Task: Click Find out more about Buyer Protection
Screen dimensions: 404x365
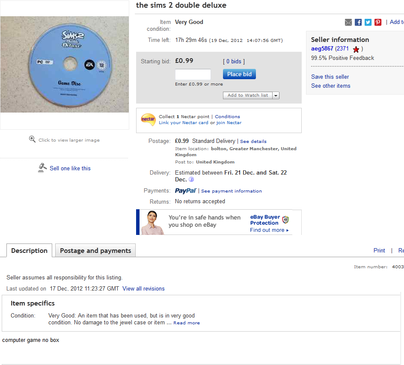Action: pos(269,230)
